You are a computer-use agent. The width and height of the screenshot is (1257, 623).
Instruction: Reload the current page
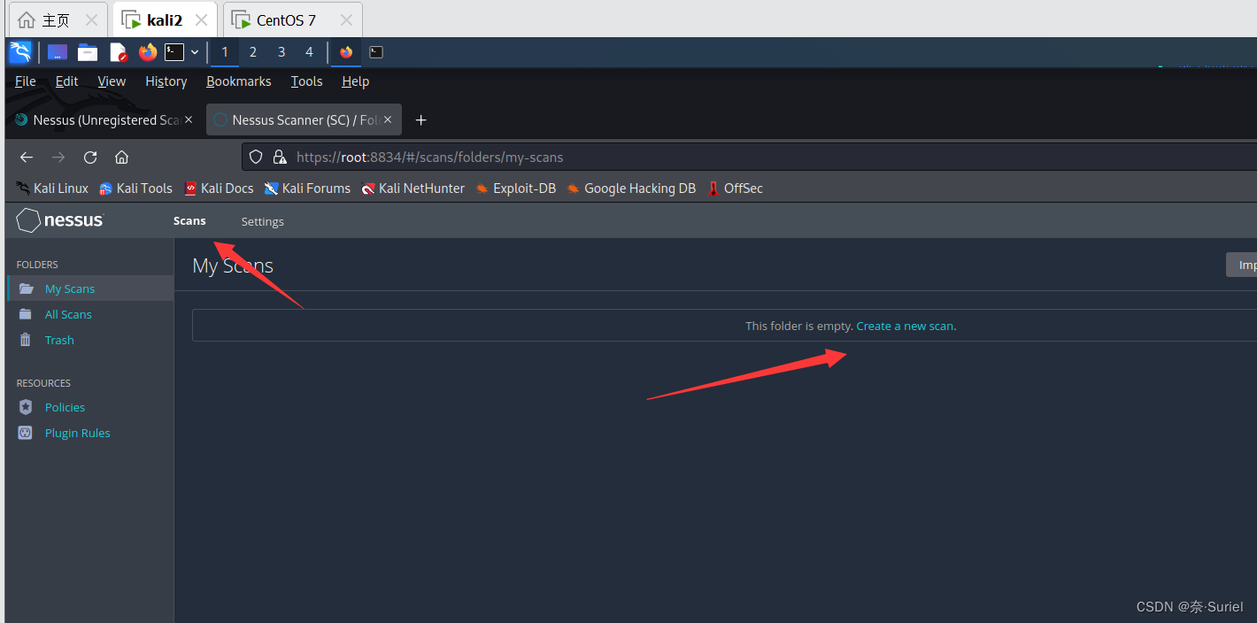pyautogui.click(x=90, y=158)
